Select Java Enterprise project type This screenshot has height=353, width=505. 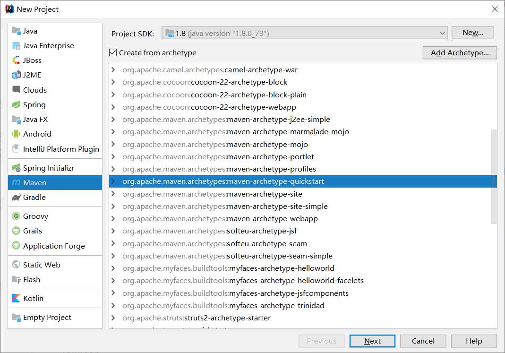click(48, 46)
